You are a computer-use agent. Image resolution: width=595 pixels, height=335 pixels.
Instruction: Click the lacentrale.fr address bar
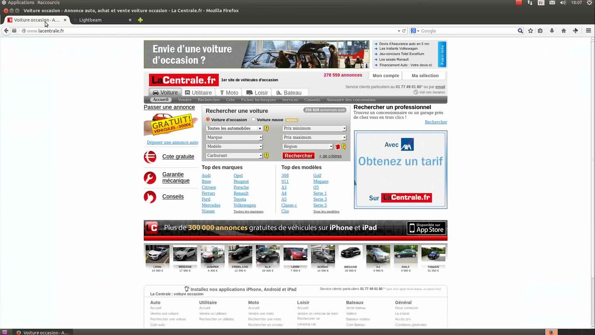point(210,31)
